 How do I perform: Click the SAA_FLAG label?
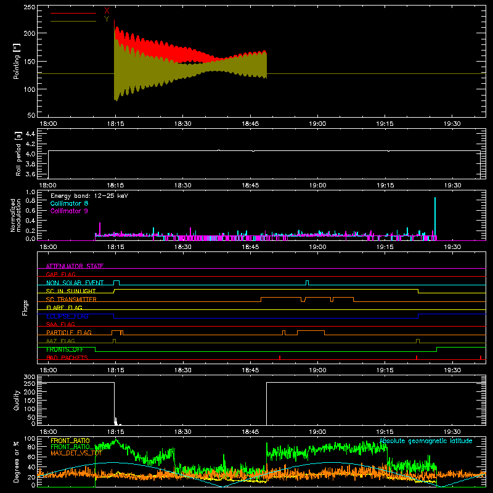coord(60,324)
